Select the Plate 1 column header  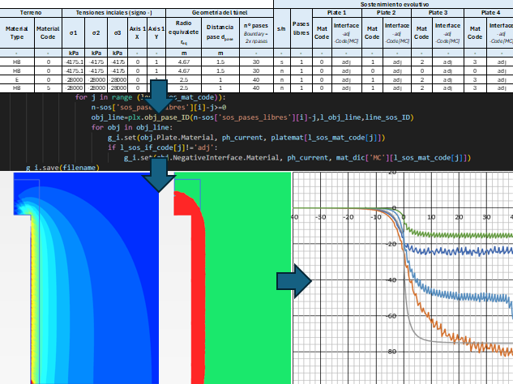click(335, 13)
